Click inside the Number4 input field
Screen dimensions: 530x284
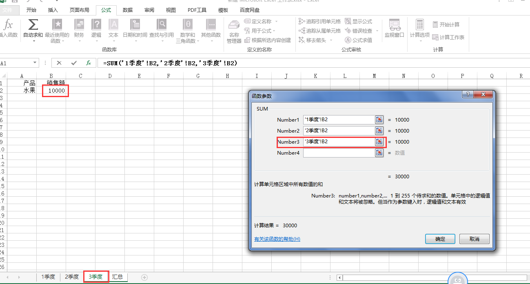click(339, 153)
